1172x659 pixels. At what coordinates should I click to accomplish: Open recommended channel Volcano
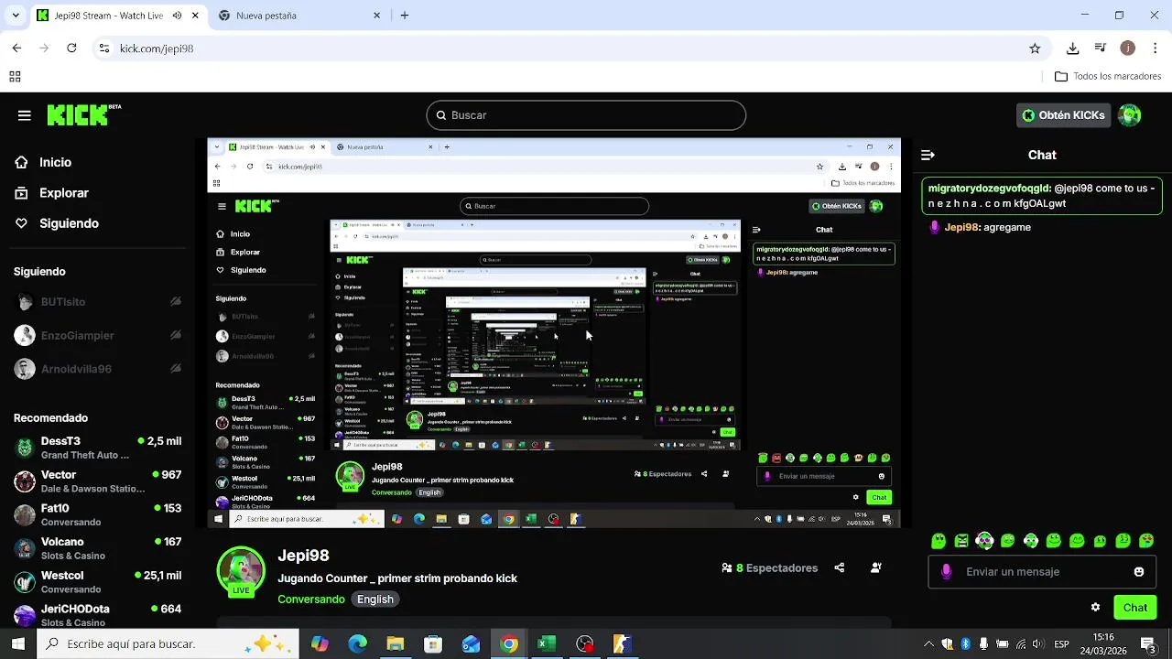(x=98, y=548)
